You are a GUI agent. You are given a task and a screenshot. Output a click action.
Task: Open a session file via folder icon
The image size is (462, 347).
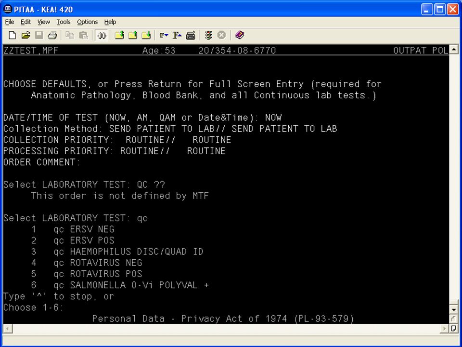pyautogui.click(x=26, y=35)
